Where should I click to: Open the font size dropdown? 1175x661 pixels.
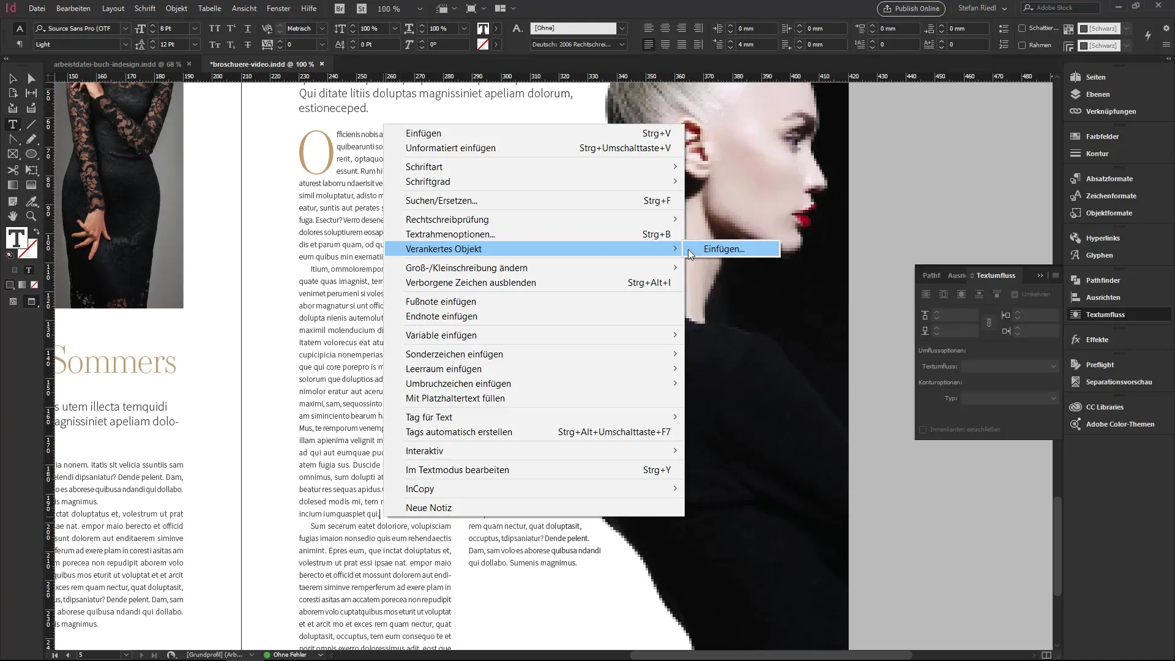tap(195, 28)
